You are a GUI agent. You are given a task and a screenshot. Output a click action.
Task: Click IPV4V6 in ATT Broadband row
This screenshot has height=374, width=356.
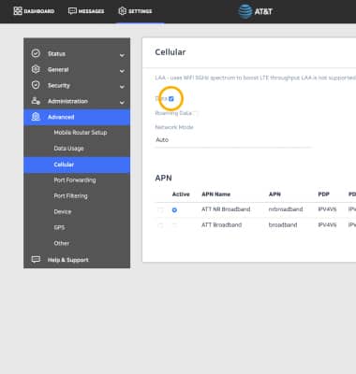coord(327,224)
